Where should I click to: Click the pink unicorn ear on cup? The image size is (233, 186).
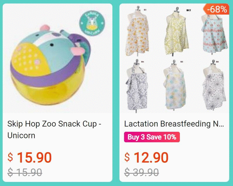click(45, 28)
